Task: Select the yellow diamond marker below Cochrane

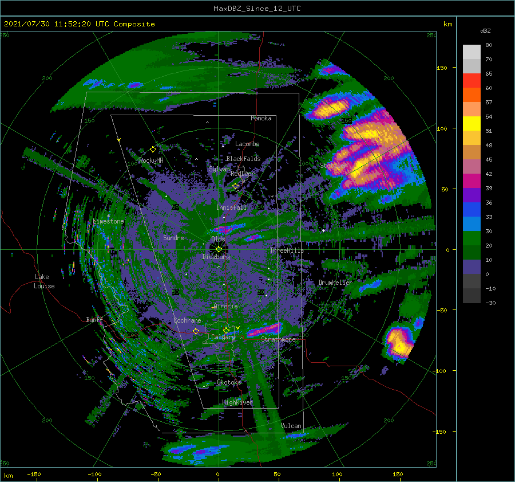Action: coord(196,331)
